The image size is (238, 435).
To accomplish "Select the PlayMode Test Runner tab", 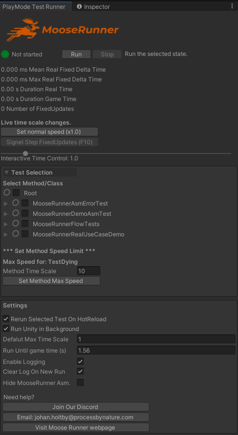I will pos(34,7).
